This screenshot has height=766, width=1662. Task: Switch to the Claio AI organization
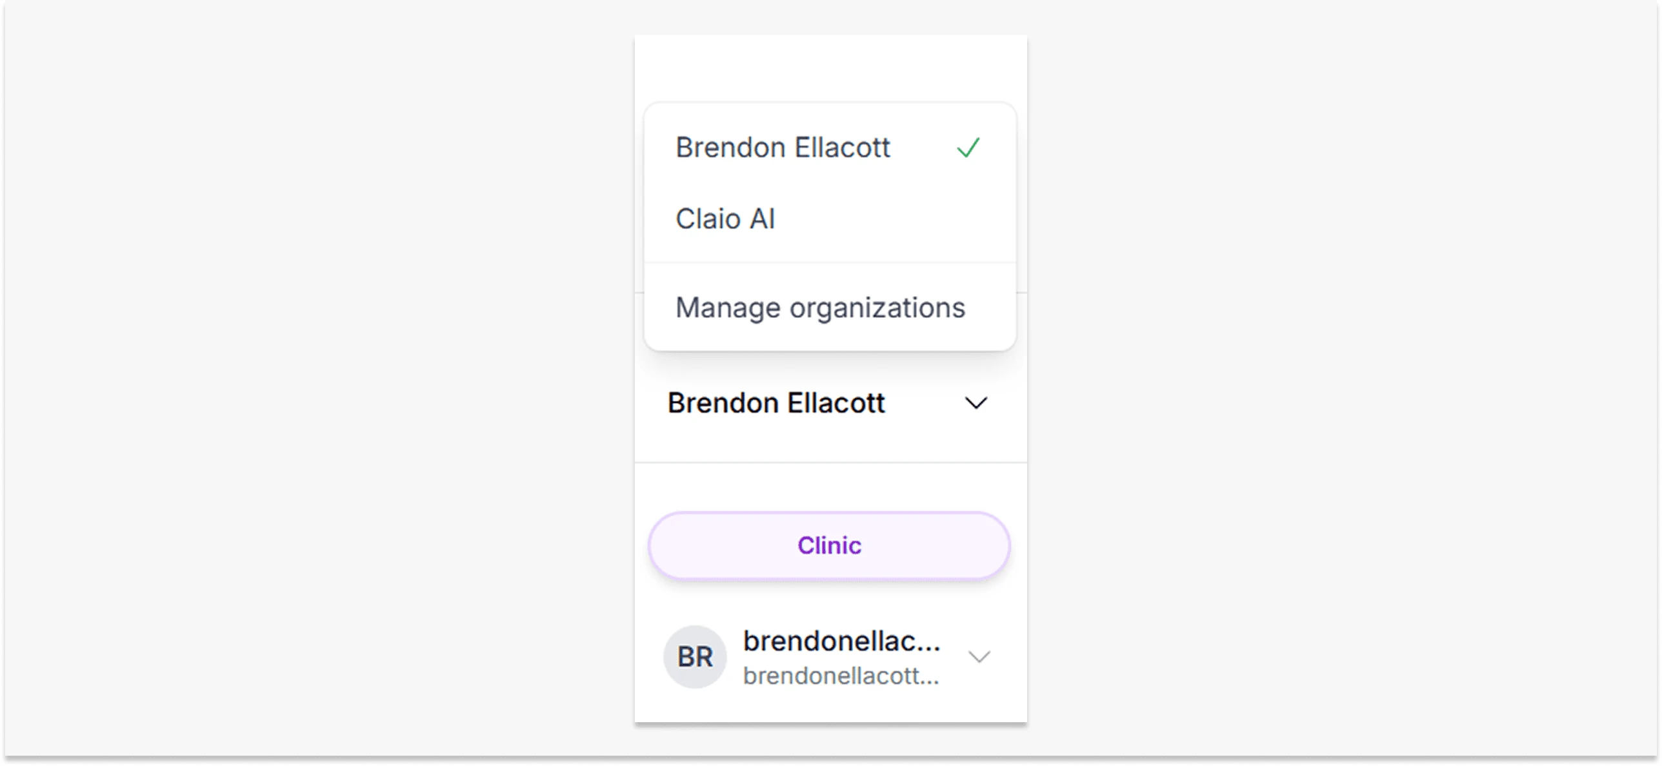coord(725,219)
